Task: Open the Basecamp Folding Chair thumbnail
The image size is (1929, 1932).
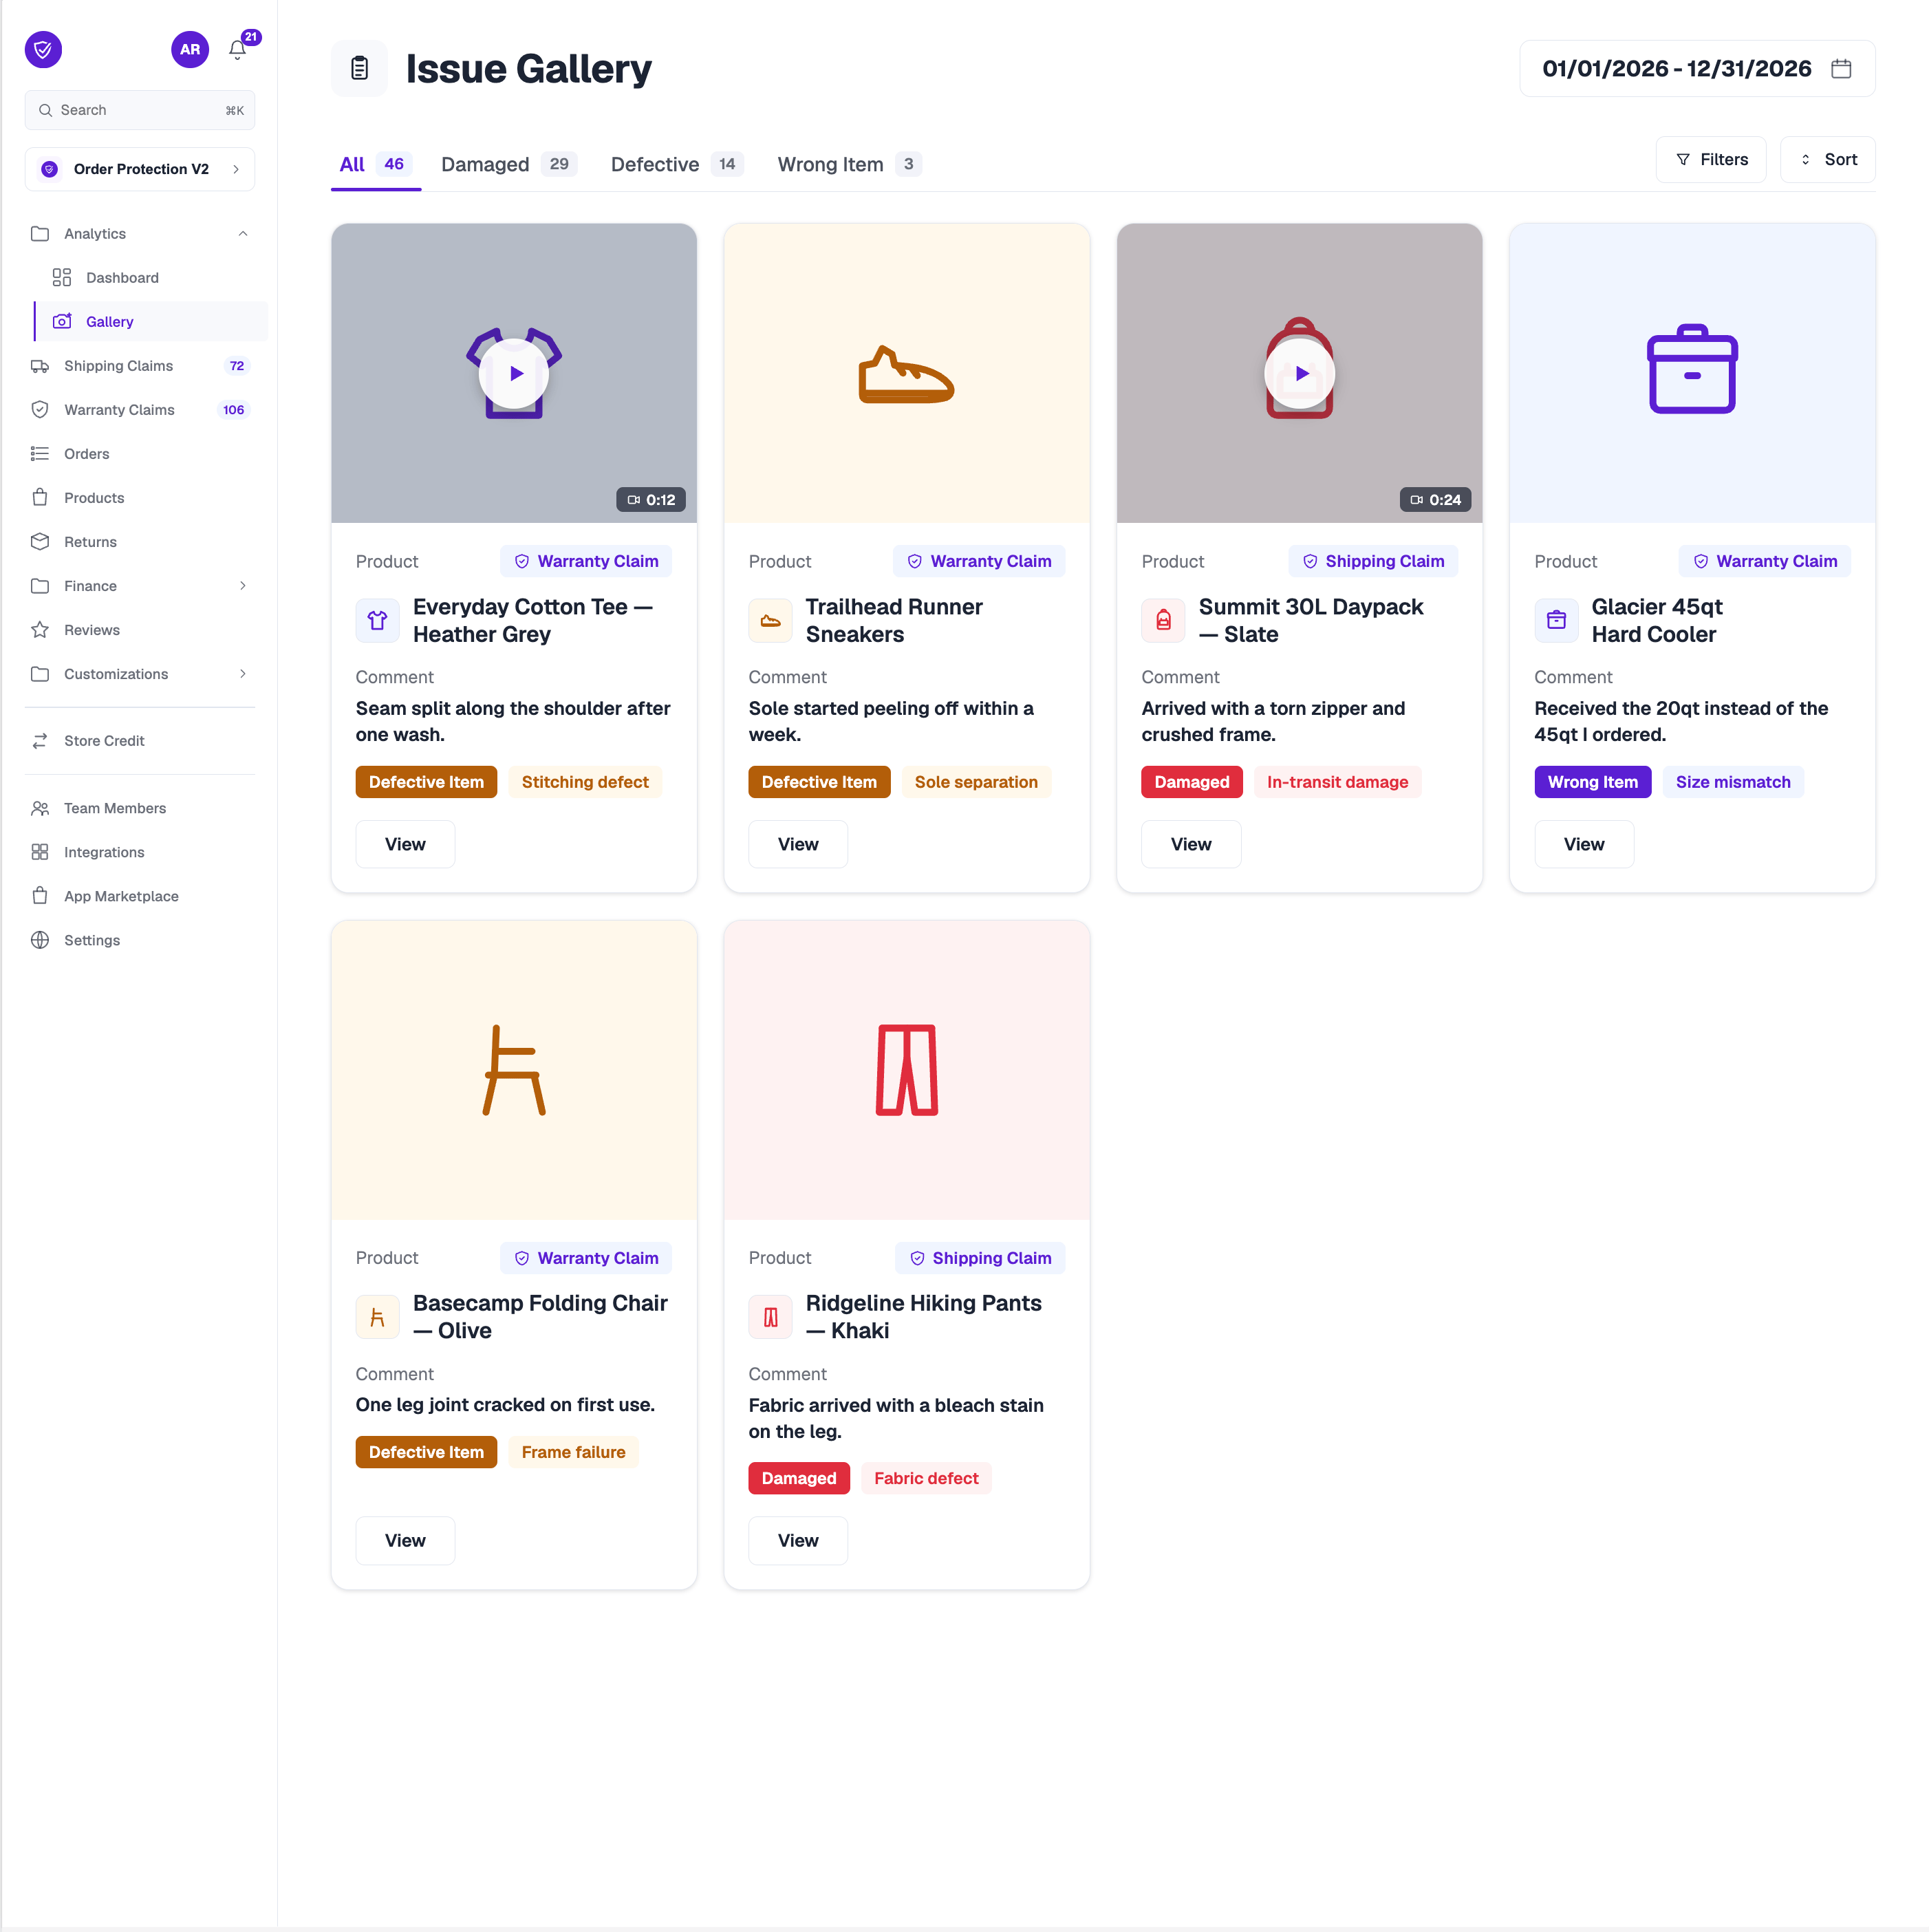Action: coord(514,1070)
